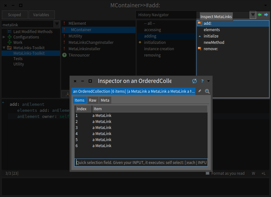Click the Variables button
This screenshot has width=271, height=197.
41,15
